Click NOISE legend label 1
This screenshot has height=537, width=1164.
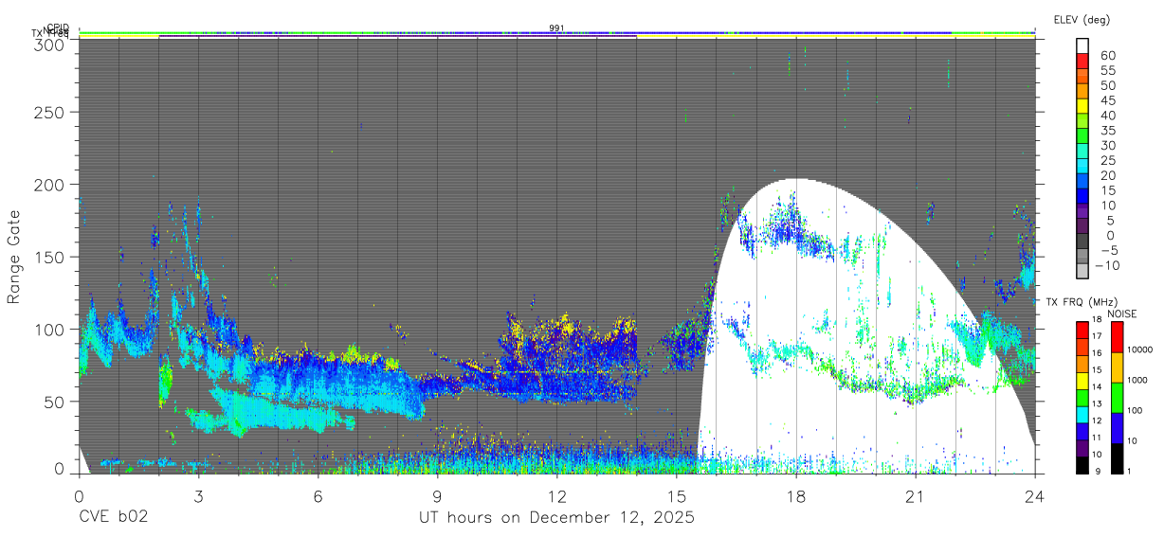(1128, 471)
